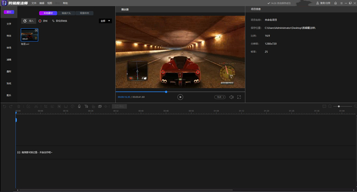The image size is (357, 192).
Task: Click the disabled export button in timeline toolbar
Action: [x=119, y=106]
